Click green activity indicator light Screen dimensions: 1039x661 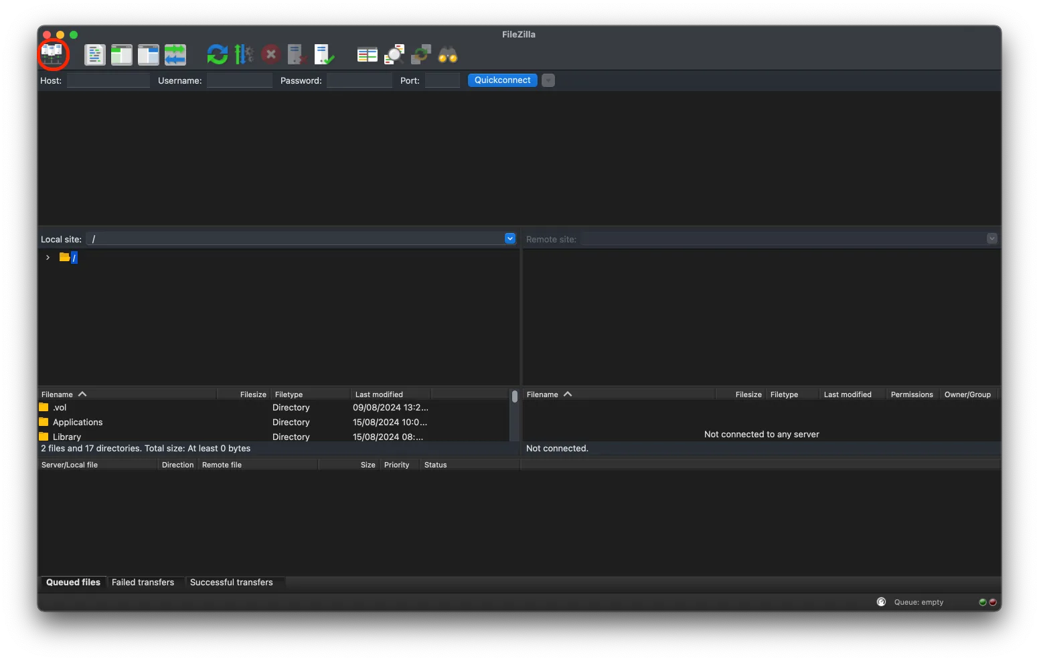tap(983, 602)
